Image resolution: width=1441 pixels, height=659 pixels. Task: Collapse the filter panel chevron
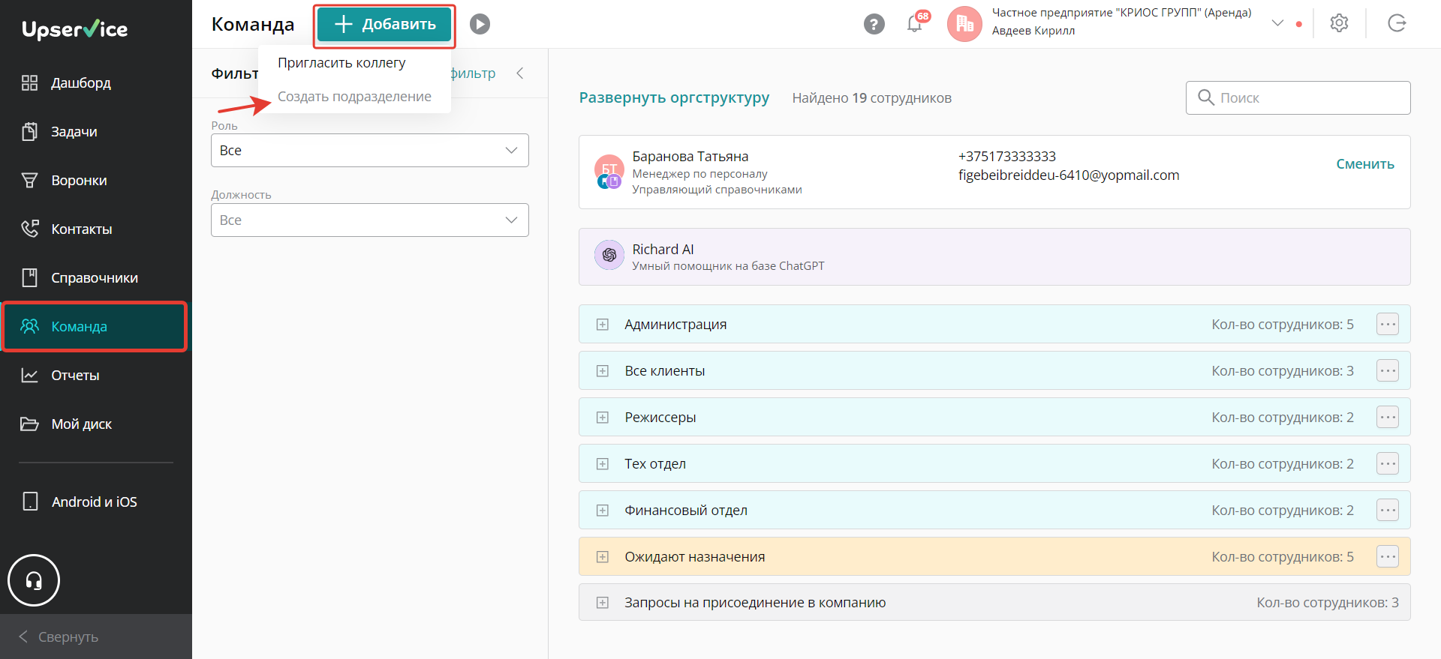519,73
